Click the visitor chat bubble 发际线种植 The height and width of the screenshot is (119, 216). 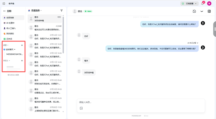point(89,73)
